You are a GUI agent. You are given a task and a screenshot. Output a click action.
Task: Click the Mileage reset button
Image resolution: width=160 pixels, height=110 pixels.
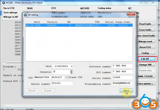coord(146,41)
